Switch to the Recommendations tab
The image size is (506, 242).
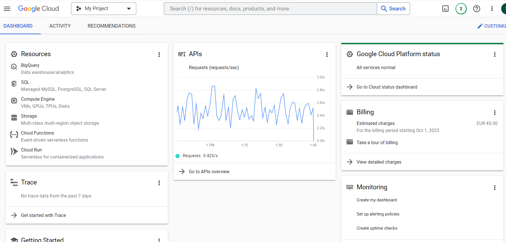click(112, 26)
